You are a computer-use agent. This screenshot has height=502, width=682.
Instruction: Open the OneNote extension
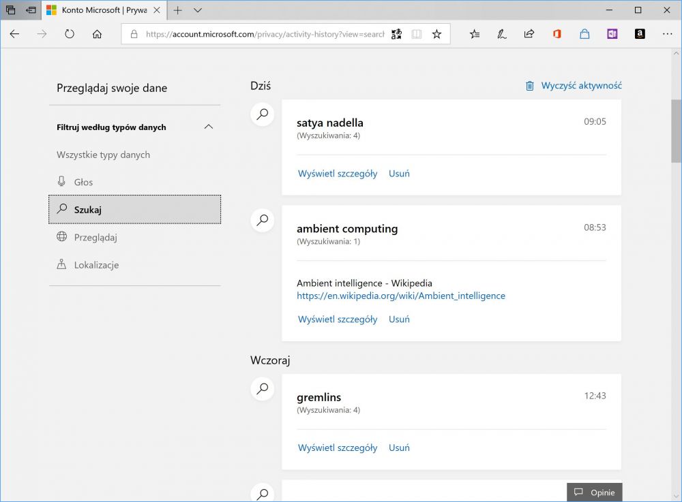click(x=612, y=34)
